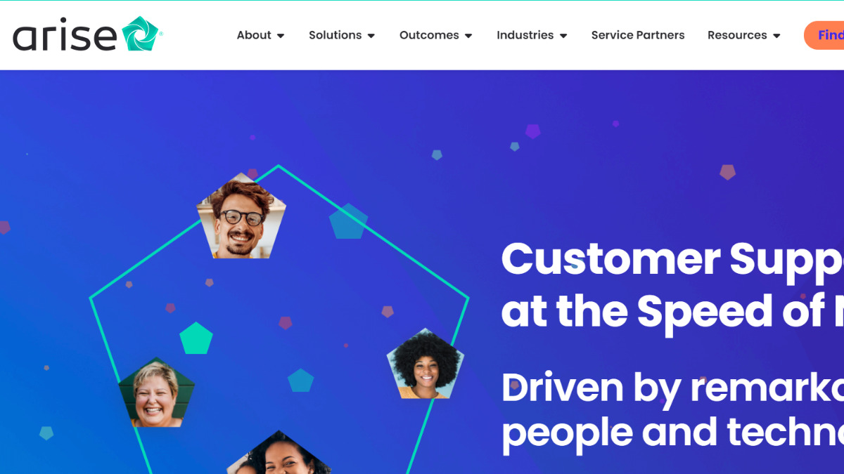The image size is (844, 474).
Task: Click the orange Find button
Action: point(824,35)
